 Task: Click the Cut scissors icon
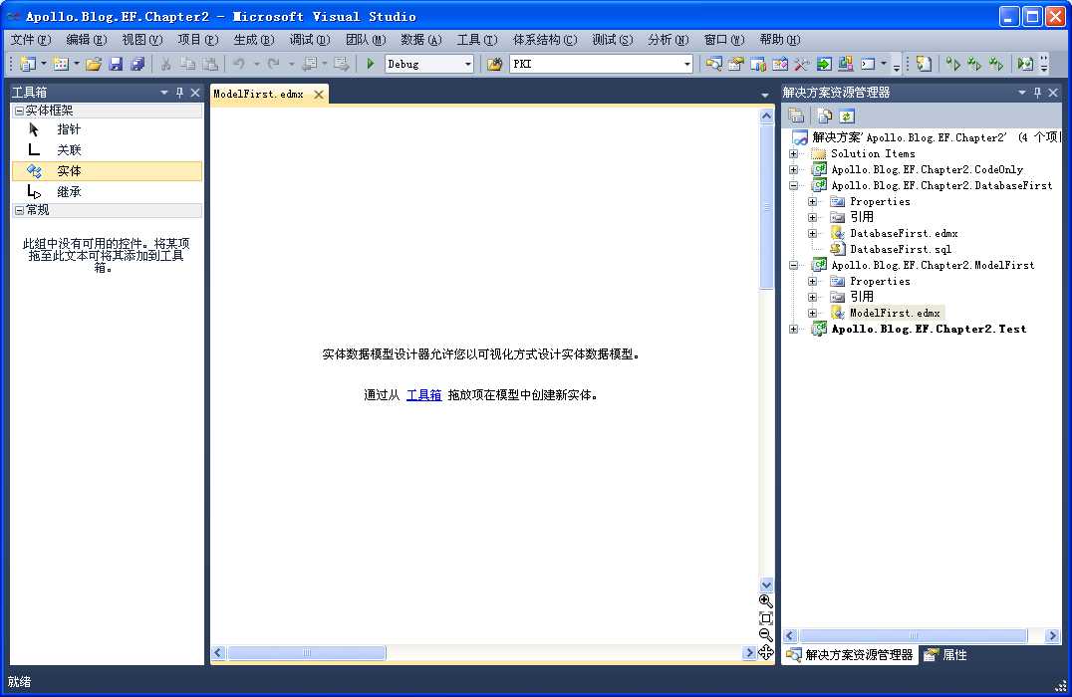165,64
